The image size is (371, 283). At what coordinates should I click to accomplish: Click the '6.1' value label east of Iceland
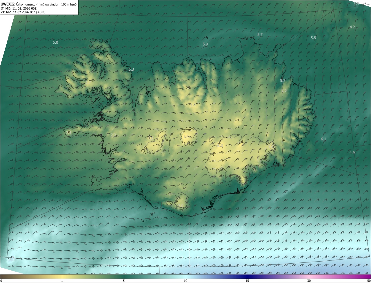(323, 139)
